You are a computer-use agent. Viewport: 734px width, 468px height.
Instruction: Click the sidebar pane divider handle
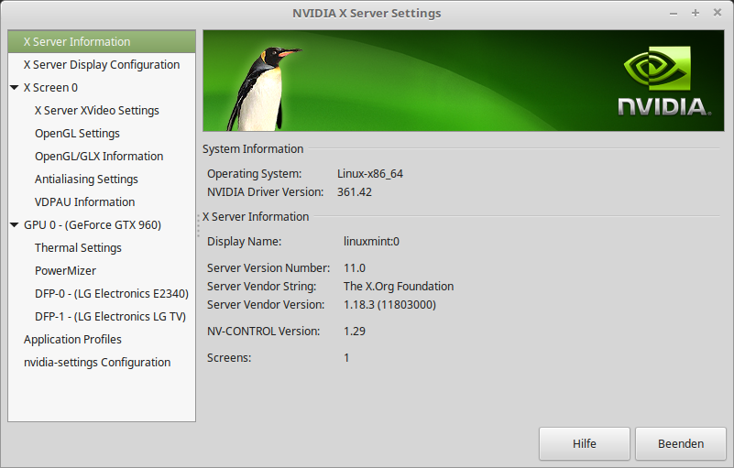point(199,225)
